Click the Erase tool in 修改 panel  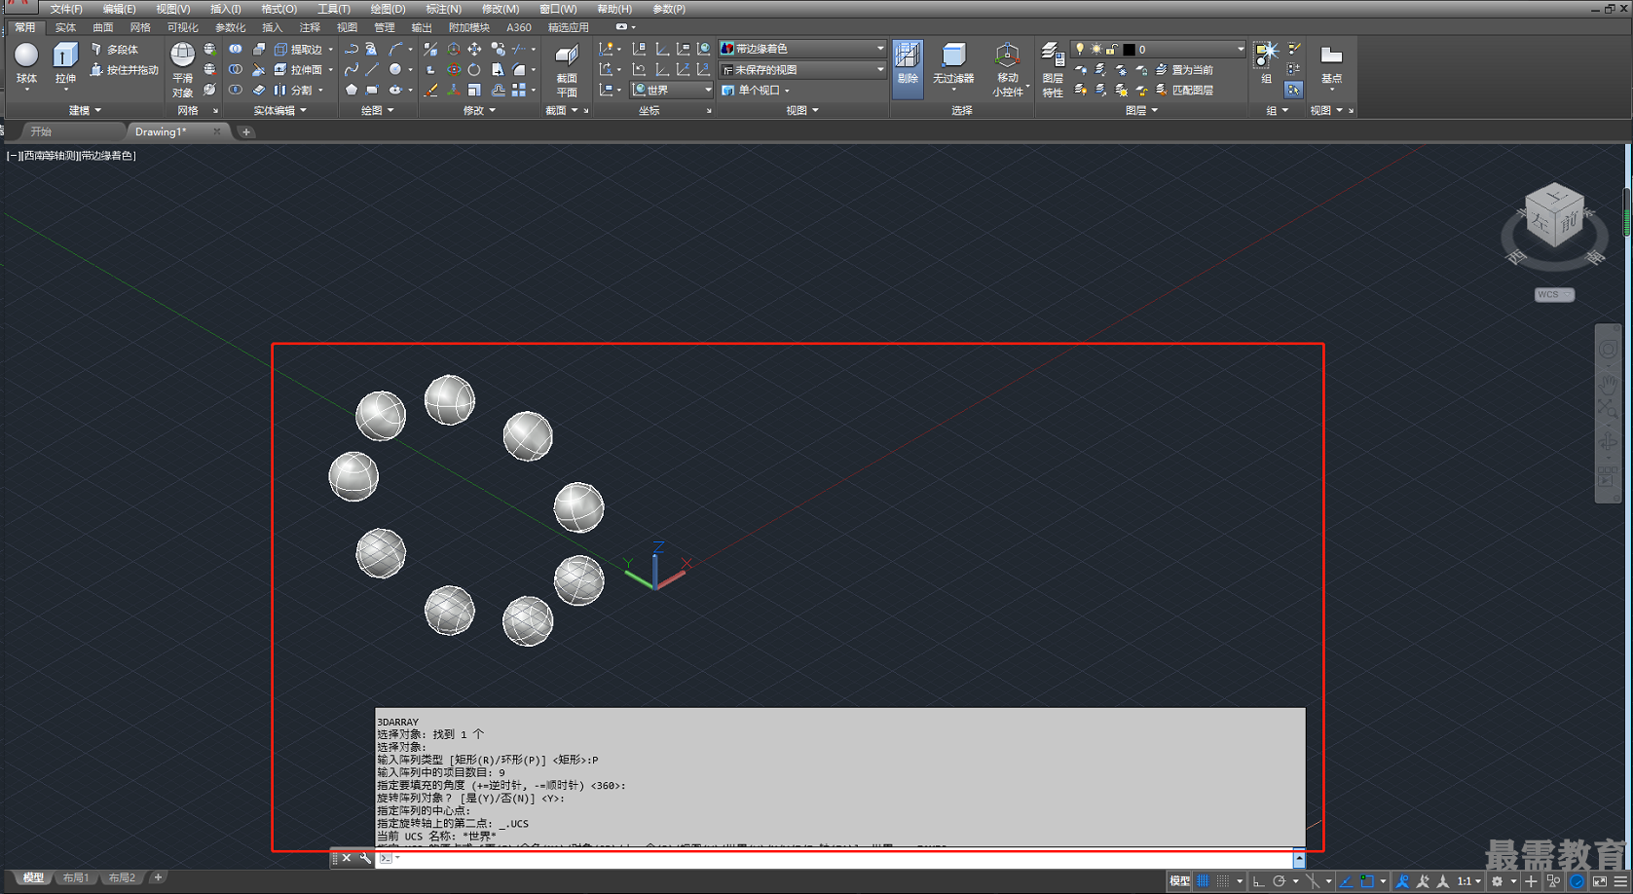[x=430, y=90]
